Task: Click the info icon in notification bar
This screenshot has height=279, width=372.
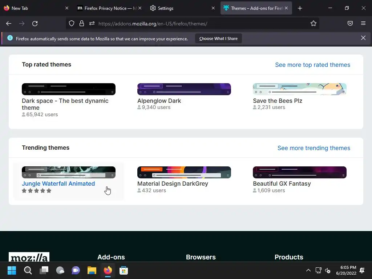Action: [x=10, y=38]
